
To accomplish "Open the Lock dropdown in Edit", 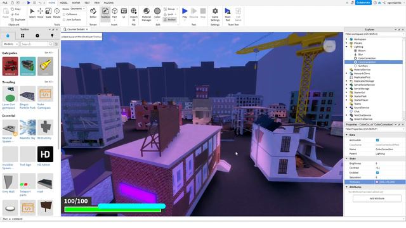I will click(170, 15).
